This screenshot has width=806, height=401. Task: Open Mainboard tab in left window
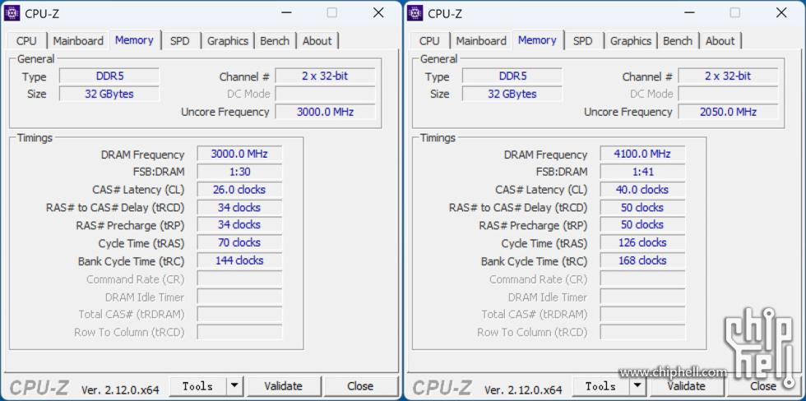(78, 41)
